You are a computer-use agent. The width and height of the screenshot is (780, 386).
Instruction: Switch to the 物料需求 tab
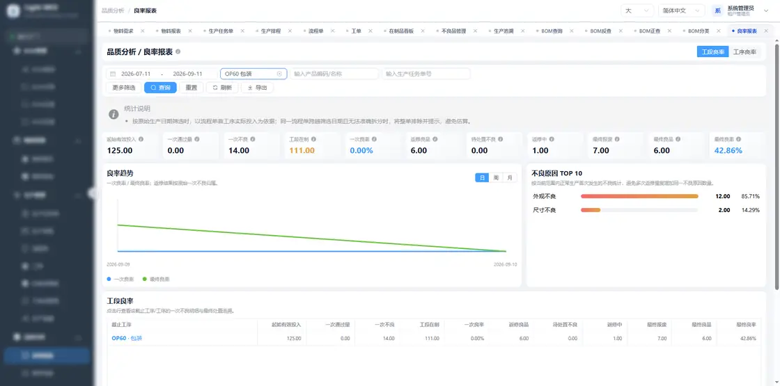(123, 31)
